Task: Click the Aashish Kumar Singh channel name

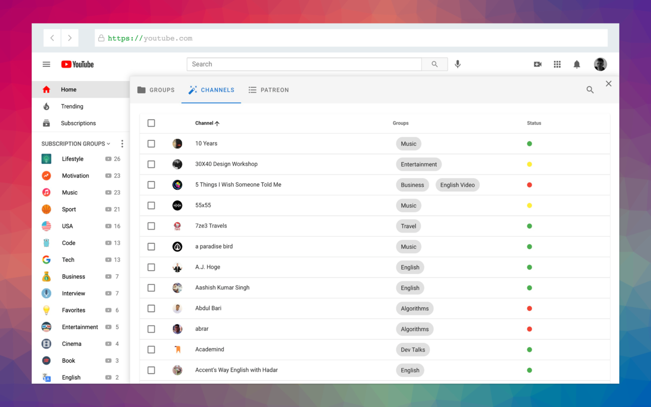Action: [x=222, y=287]
